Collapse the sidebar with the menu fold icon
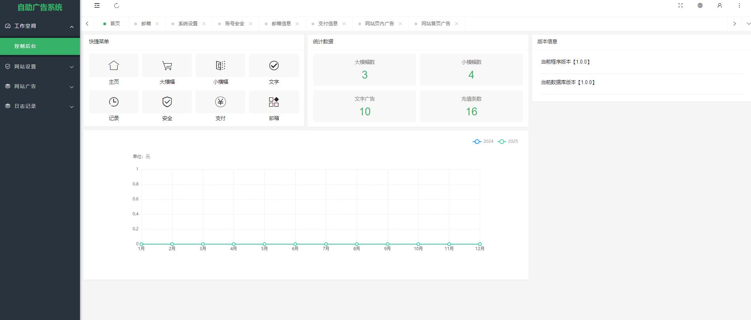Viewport: 751px width, 320px height. point(97,6)
